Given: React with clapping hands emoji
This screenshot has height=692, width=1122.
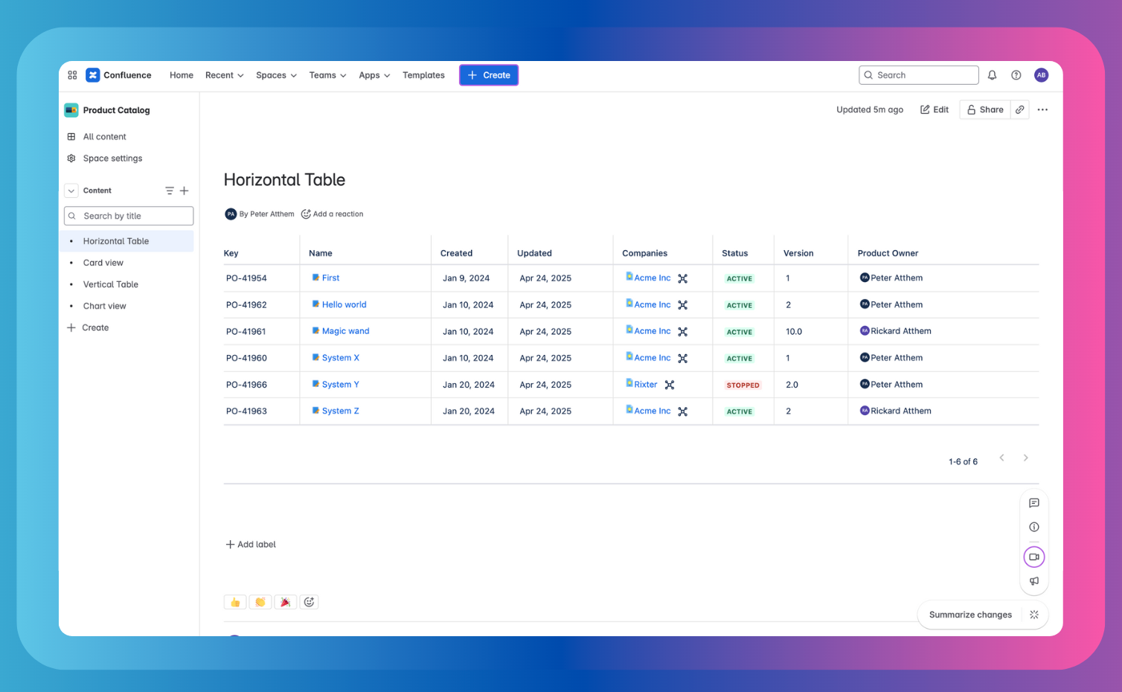Looking at the screenshot, I should coord(260,602).
